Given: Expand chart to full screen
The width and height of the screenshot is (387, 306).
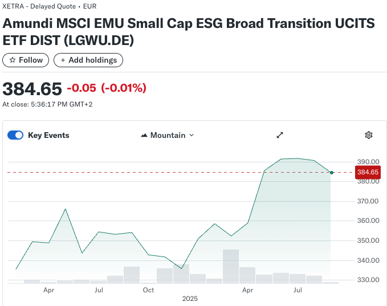Looking at the screenshot, I should pos(280,135).
